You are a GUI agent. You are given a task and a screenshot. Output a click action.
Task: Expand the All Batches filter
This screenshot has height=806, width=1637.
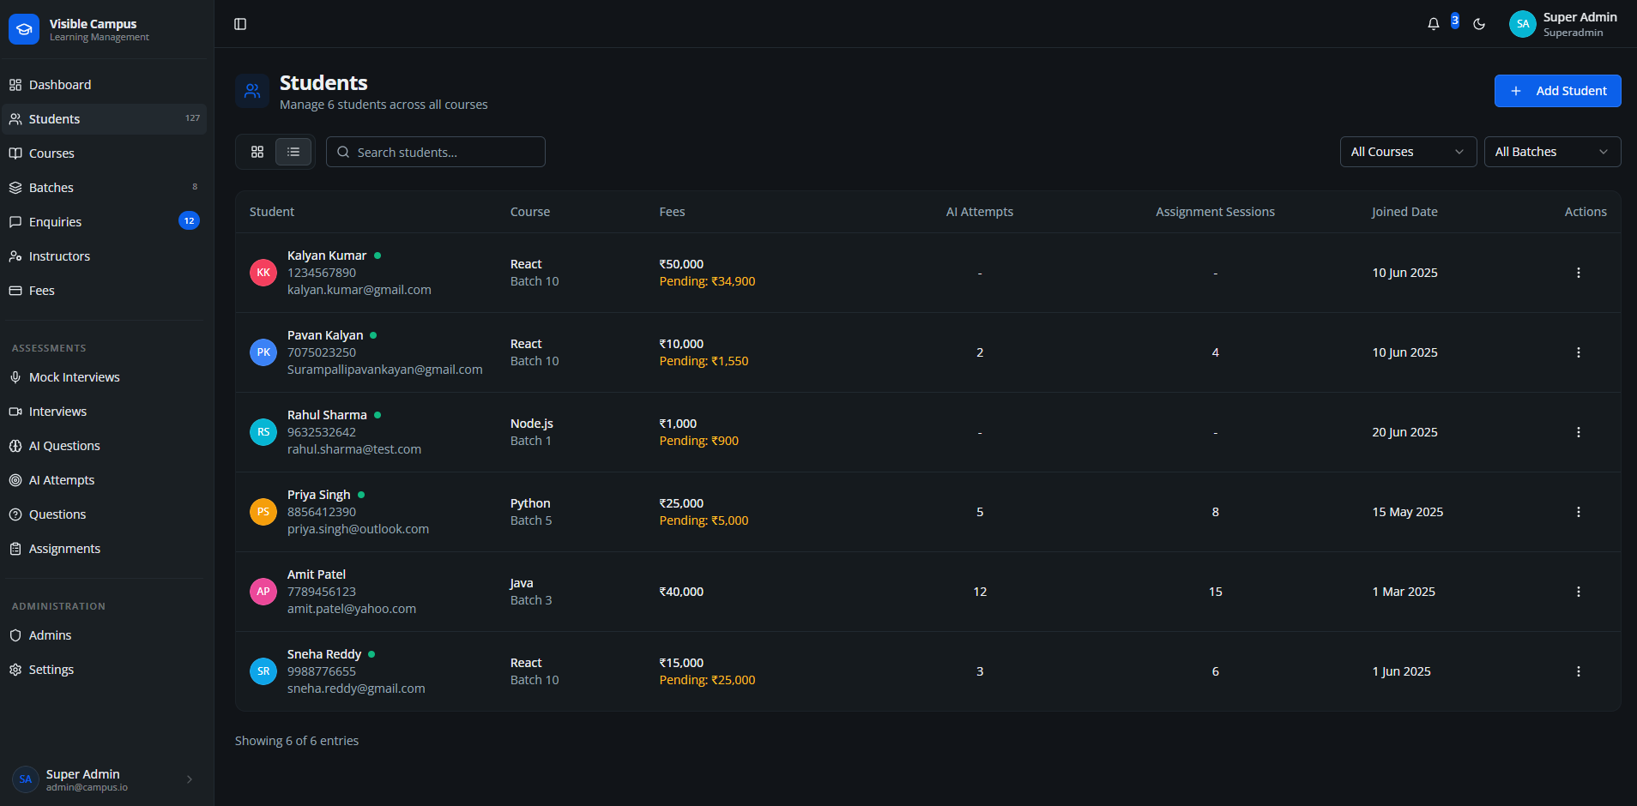pos(1552,151)
